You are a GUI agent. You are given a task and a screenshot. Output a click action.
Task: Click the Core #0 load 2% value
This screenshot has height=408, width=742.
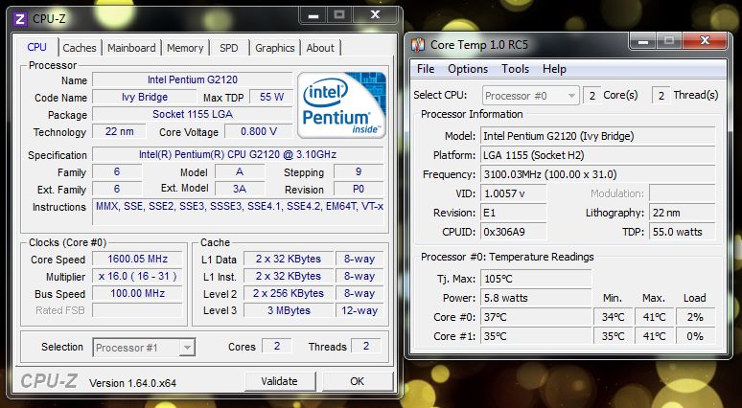point(696,317)
